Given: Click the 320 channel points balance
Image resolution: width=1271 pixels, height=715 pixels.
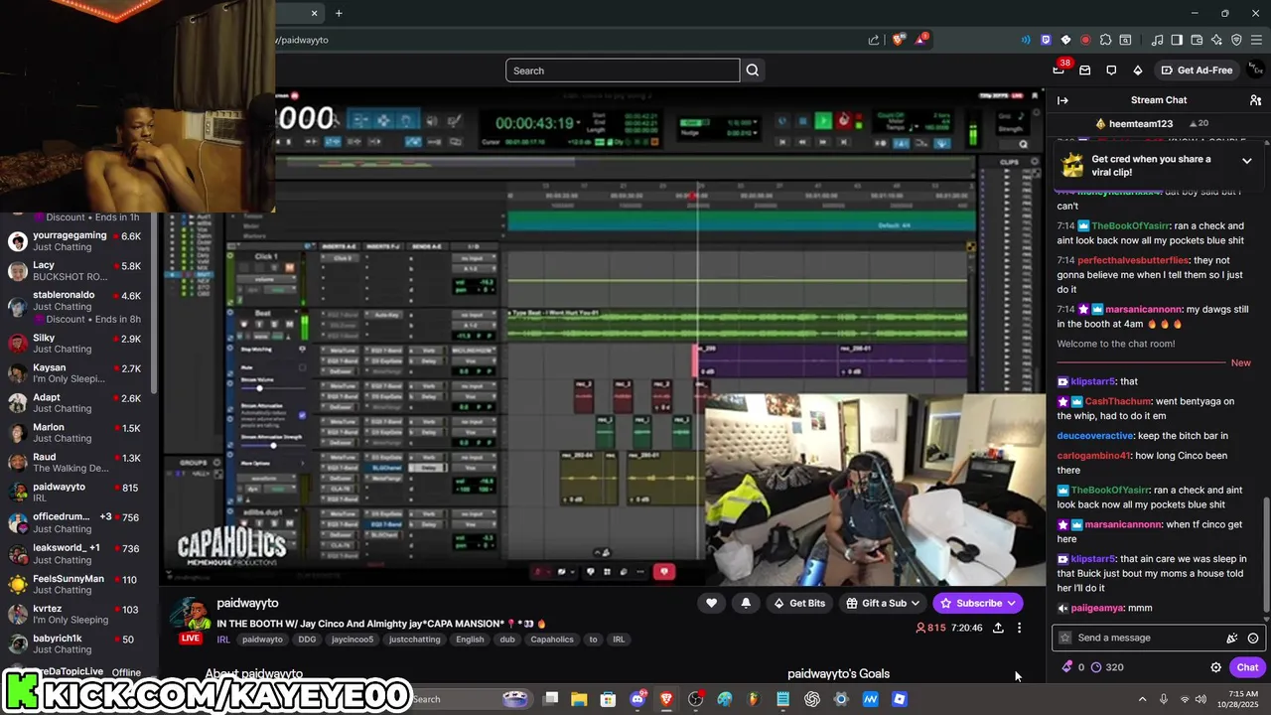Looking at the screenshot, I should click(1107, 667).
